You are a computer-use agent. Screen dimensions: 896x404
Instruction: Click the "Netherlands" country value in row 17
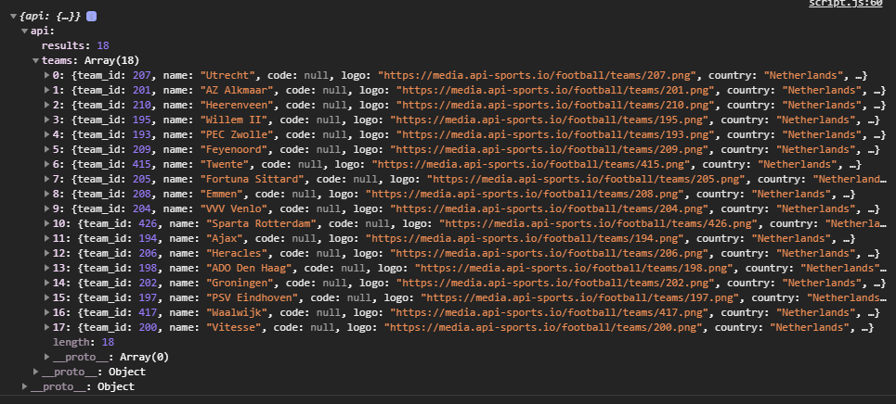(x=810, y=327)
